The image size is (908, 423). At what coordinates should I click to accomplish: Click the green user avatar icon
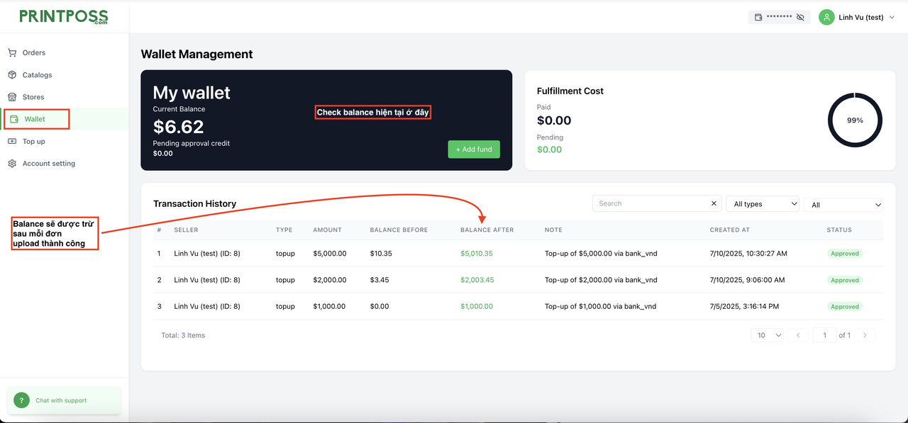[826, 17]
